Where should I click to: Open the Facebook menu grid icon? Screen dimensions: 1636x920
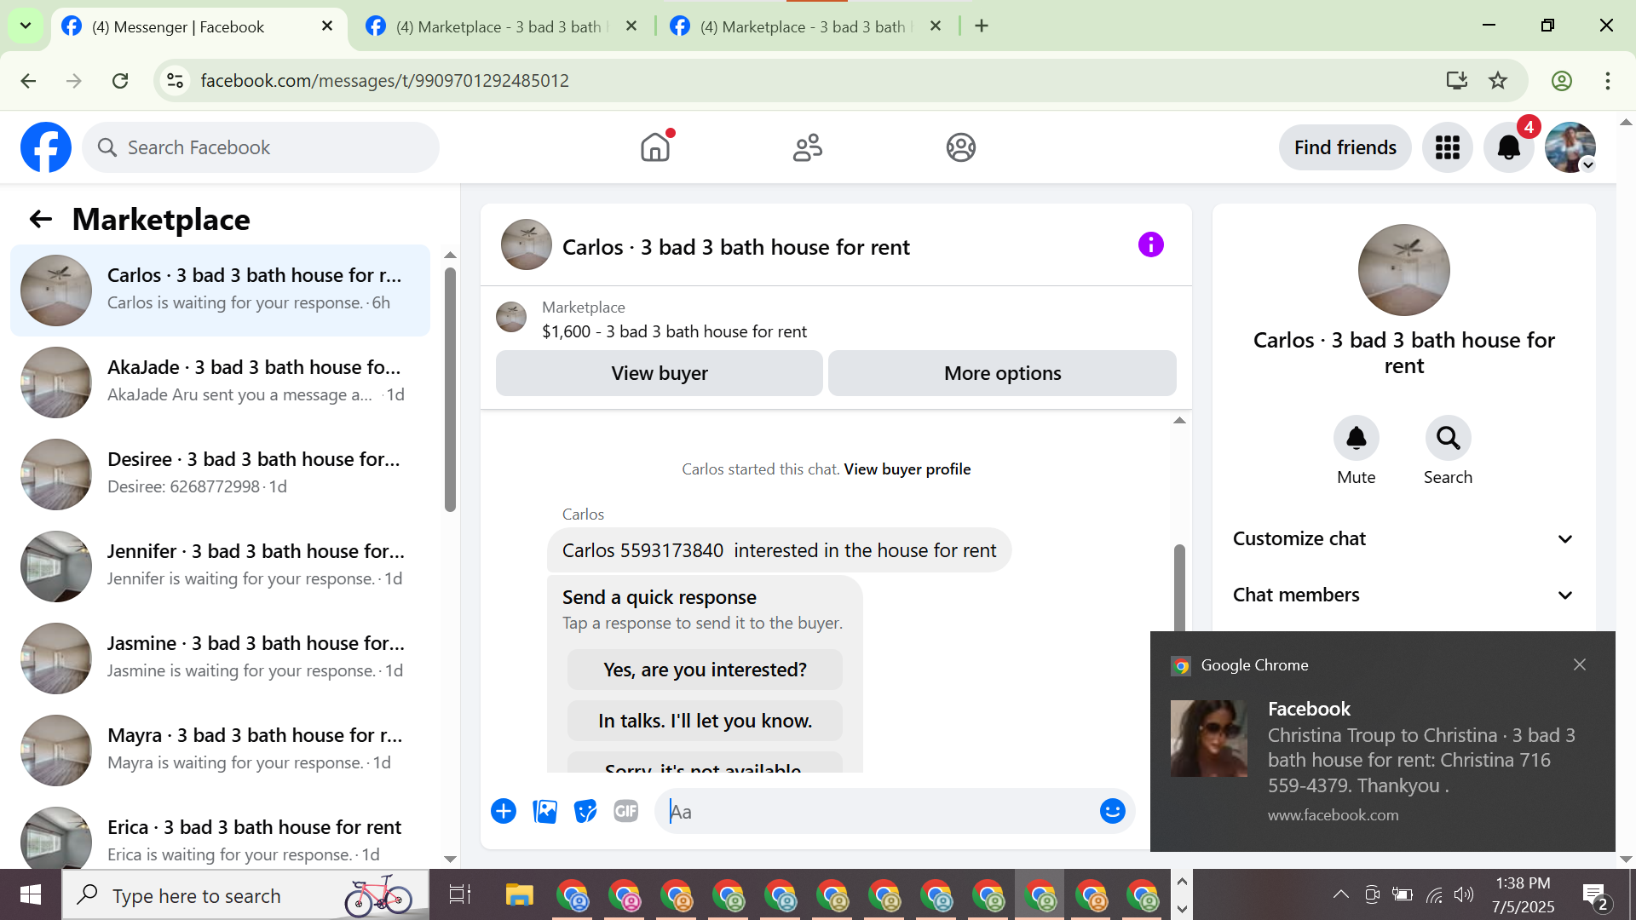[x=1447, y=147]
